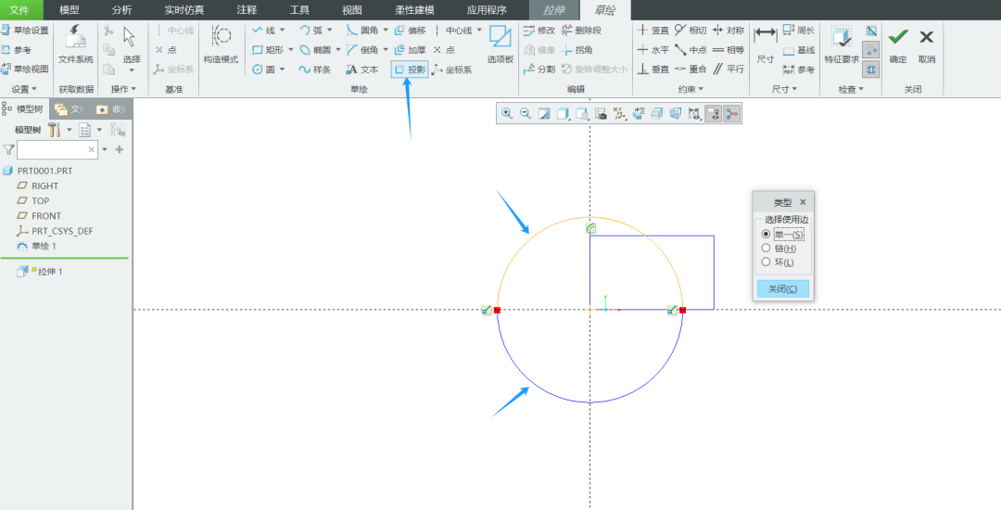Open the 文件 menu
The height and width of the screenshot is (510, 1001).
[x=19, y=9]
